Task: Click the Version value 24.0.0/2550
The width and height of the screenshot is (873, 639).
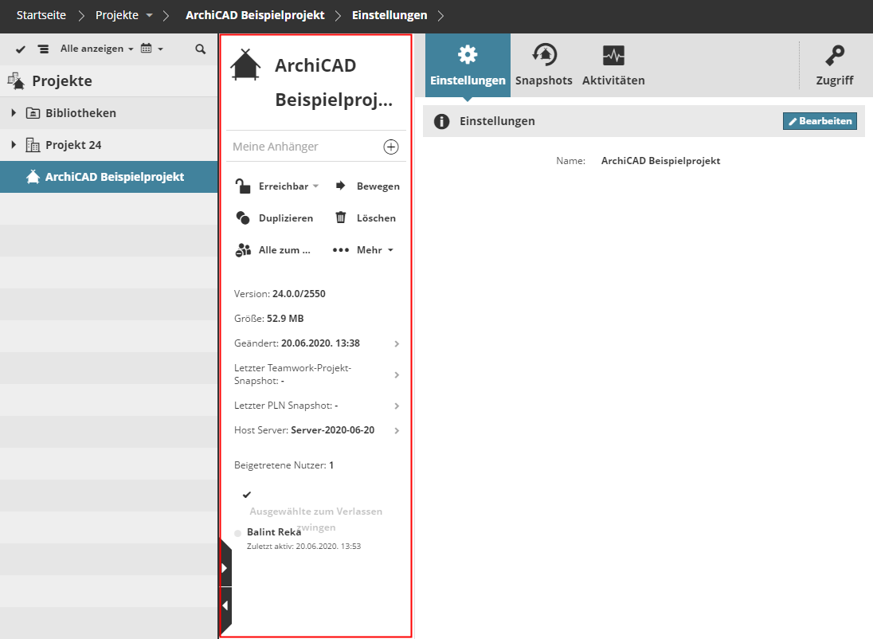Action: [x=299, y=293]
